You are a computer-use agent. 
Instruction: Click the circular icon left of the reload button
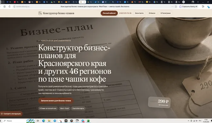[4, 7]
